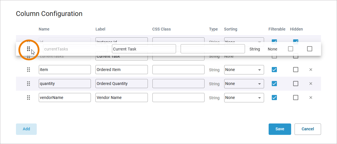Click the Add button
The image size is (337, 144).
(26, 129)
